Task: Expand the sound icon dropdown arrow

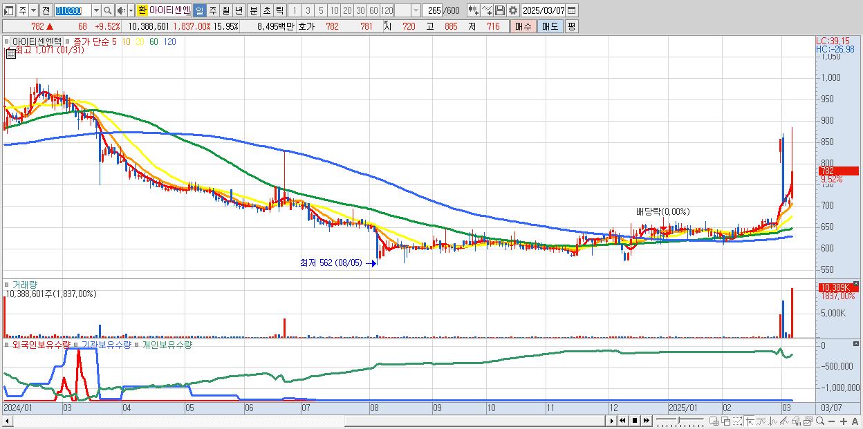Action: pos(131,10)
